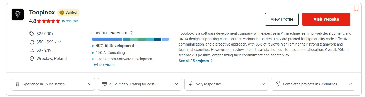Open the 35 reviews link
365x97 pixels.
coord(69,21)
